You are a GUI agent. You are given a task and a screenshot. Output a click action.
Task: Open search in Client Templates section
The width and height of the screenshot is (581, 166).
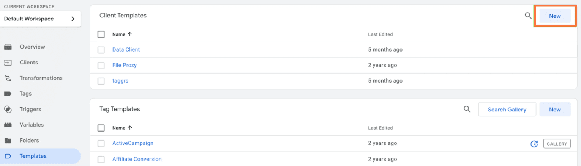click(528, 16)
